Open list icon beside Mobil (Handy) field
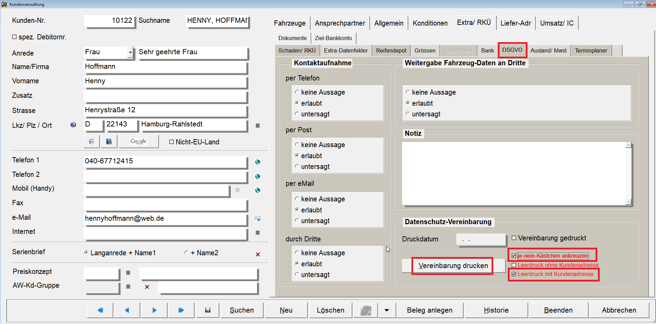 pos(238,190)
